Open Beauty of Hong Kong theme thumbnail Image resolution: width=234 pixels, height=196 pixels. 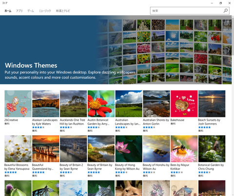[x=129, y=148]
